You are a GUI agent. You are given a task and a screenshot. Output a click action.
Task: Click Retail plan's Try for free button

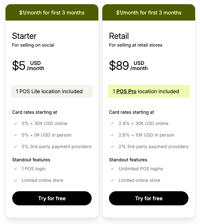149,198
